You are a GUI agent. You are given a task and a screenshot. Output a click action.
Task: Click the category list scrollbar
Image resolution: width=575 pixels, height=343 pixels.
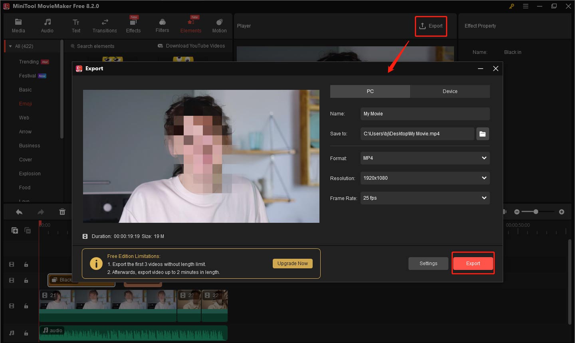tap(61, 89)
